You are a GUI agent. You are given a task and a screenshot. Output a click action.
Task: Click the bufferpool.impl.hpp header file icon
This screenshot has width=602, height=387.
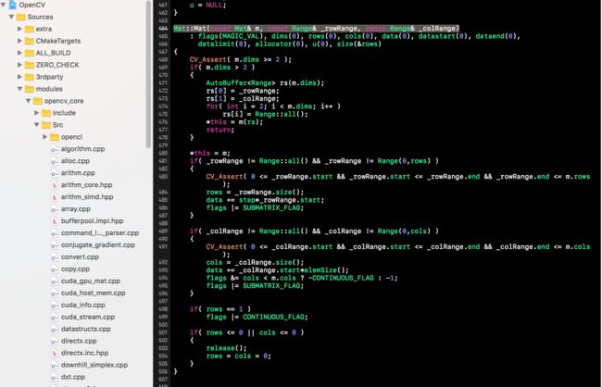[x=55, y=221]
